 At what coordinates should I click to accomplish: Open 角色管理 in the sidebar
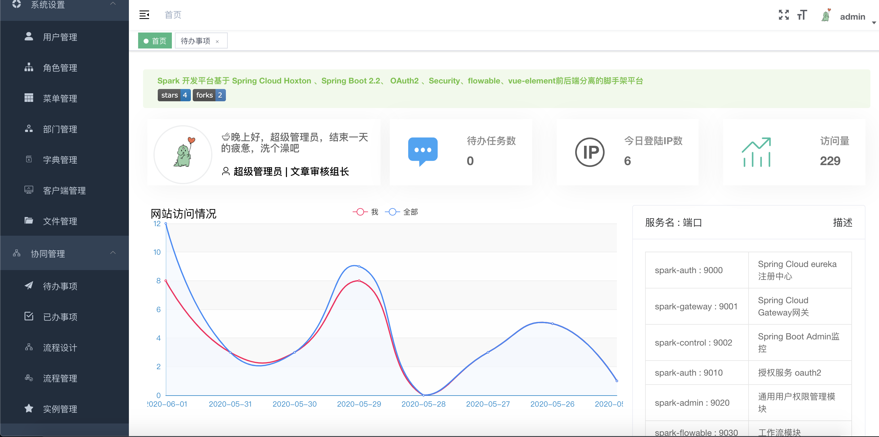pos(60,68)
